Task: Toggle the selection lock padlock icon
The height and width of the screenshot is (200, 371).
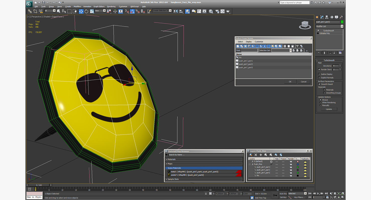Action: [206, 194]
